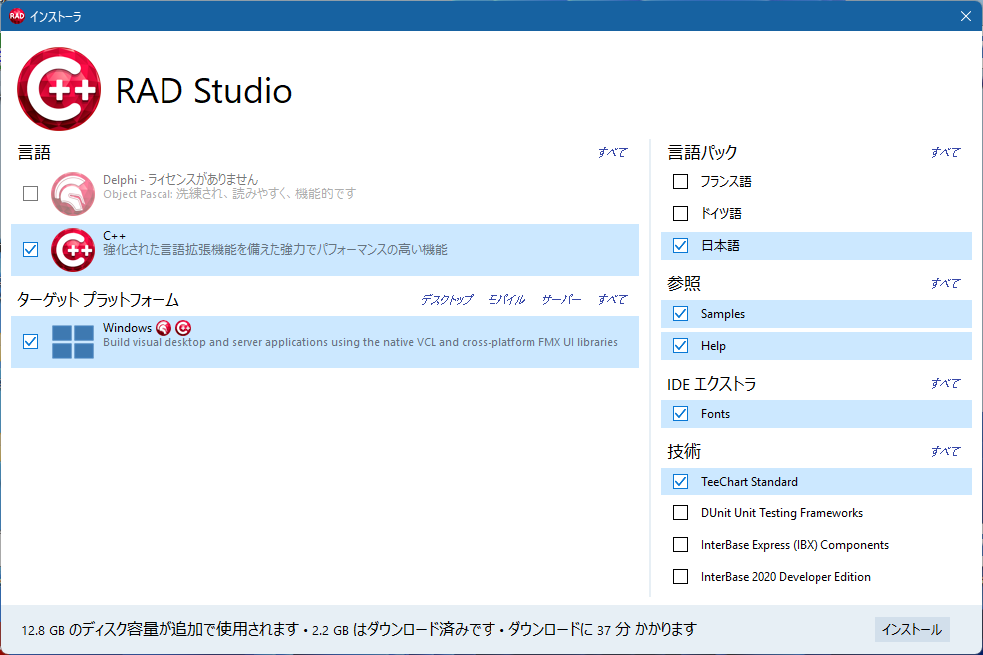The image size is (983, 655).
Task: Click モバイル platform filter link
Action: (506, 300)
